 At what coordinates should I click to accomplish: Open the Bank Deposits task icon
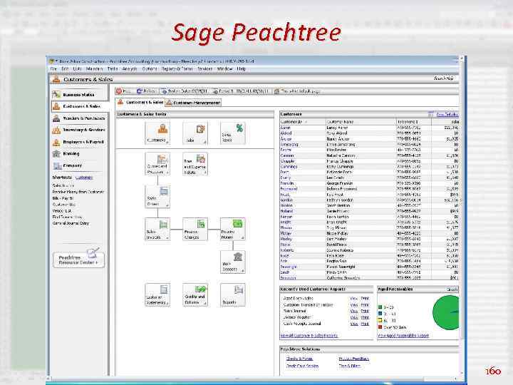pos(232,262)
